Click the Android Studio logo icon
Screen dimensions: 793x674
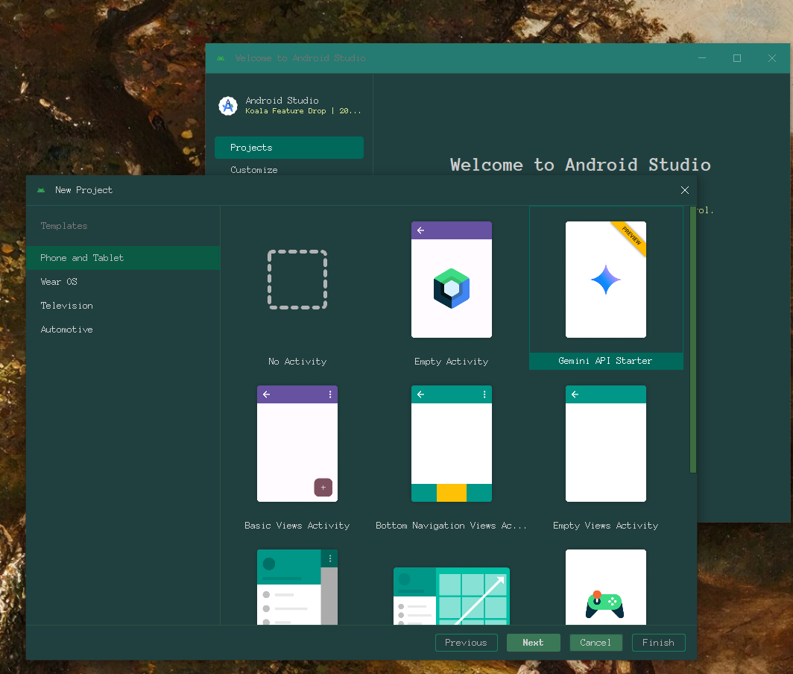point(228,106)
